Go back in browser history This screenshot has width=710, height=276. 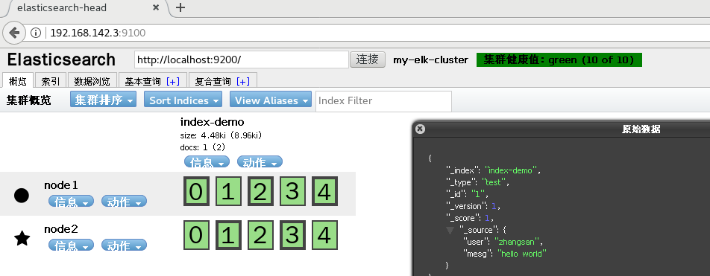pos(14,33)
